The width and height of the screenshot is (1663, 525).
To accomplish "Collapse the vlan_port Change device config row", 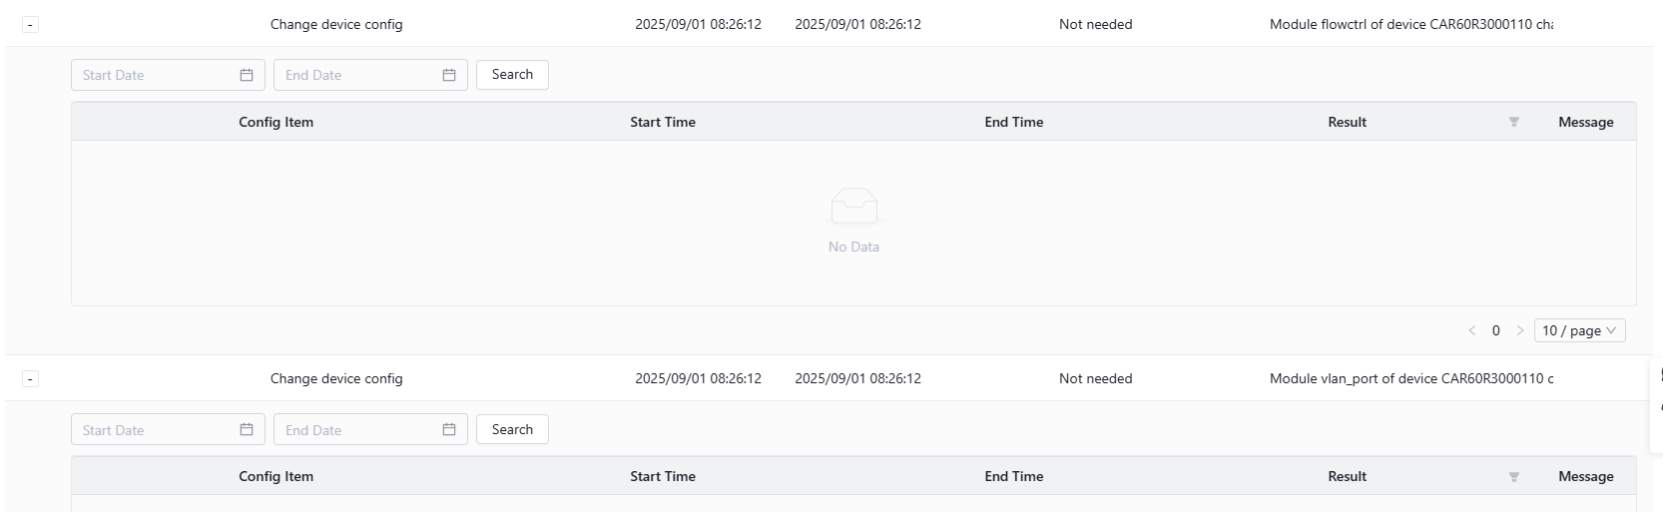I will 30,379.
